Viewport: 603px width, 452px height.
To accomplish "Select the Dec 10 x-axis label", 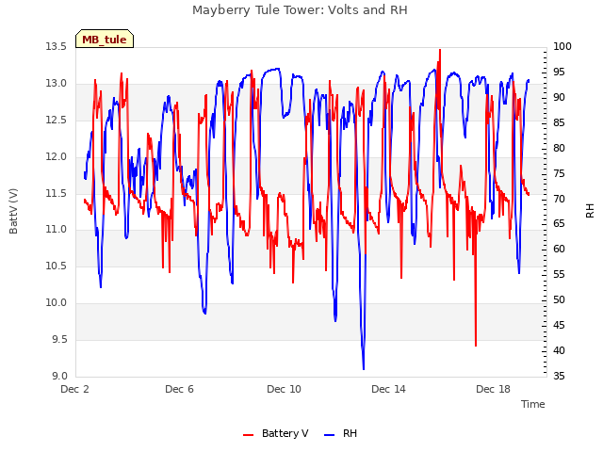I will click(284, 389).
